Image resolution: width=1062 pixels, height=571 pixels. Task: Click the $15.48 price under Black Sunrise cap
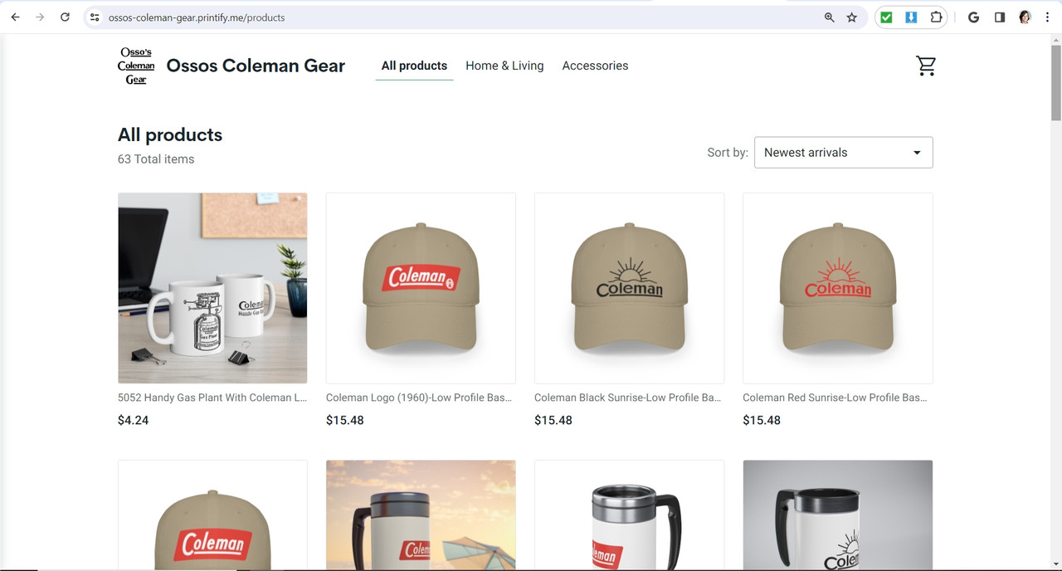553,420
